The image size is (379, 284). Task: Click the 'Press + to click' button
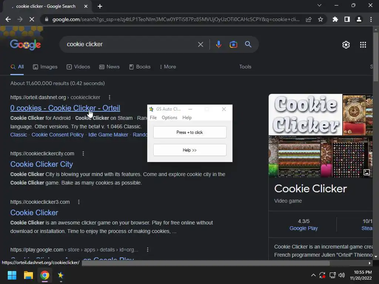(190, 132)
